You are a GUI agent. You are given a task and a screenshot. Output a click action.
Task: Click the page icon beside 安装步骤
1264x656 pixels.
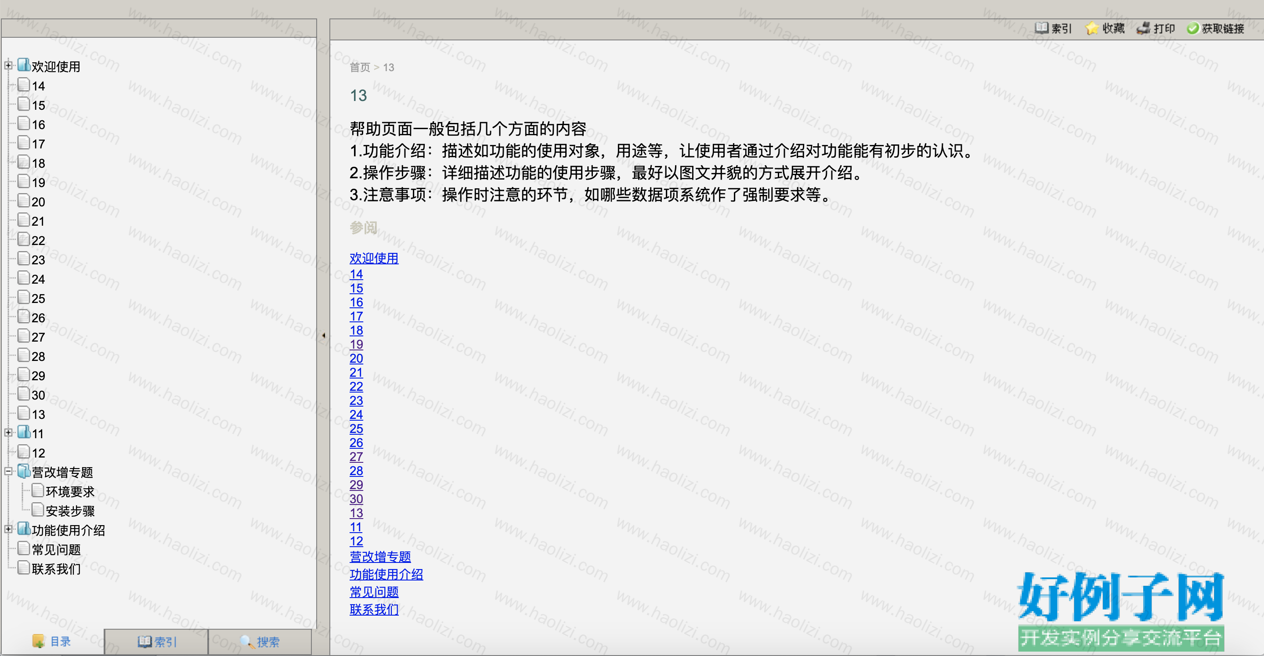(x=38, y=509)
